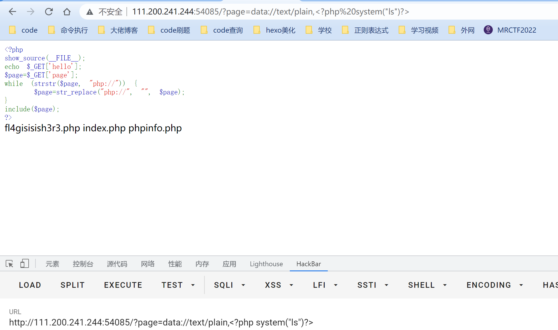Open the 'hexo美化' bookmark folder

[274, 30]
